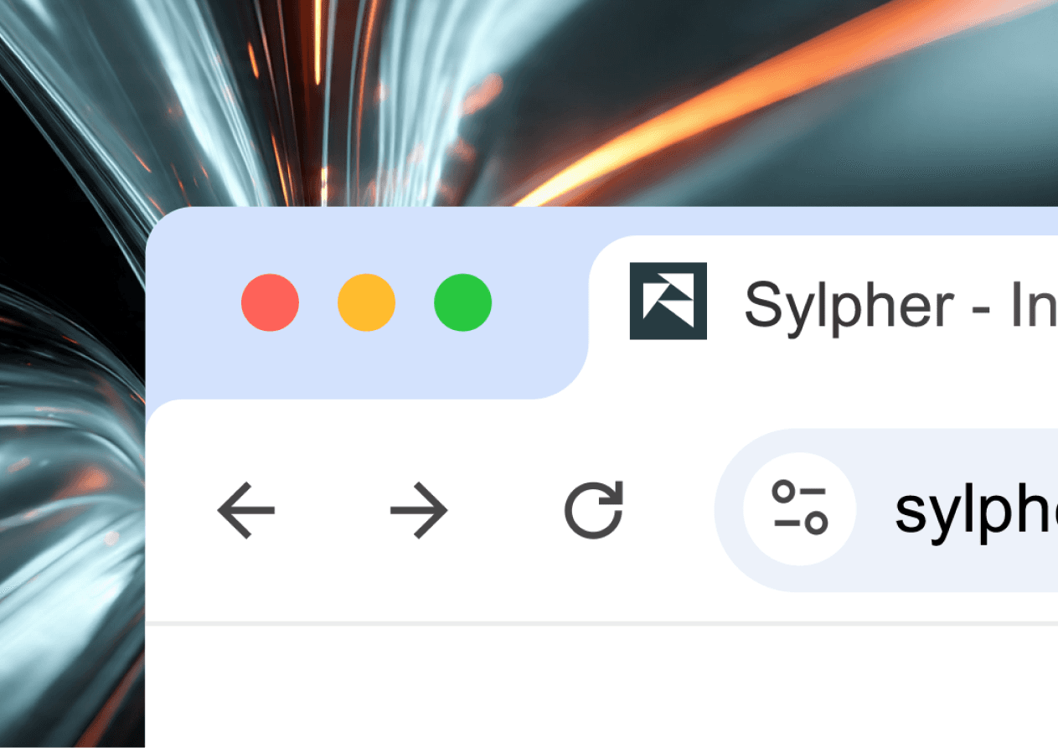Image resolution: width=1058 pixels, height=748 pixels.
Task: Go forward with the right arrow button
Action: 419,510
